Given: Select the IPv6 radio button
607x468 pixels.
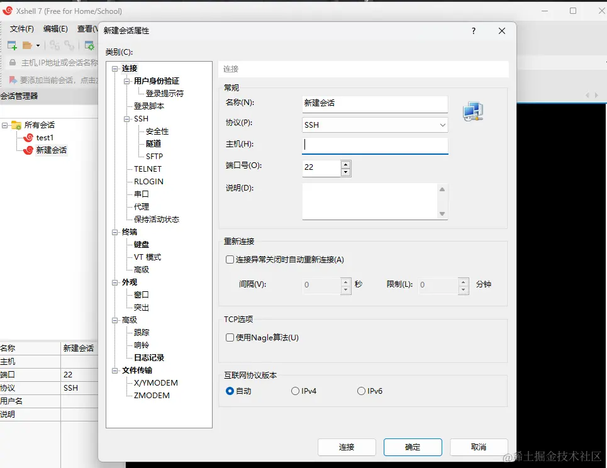Looking at the screenshot, I should pyautogui.click(x=361, y=391).
